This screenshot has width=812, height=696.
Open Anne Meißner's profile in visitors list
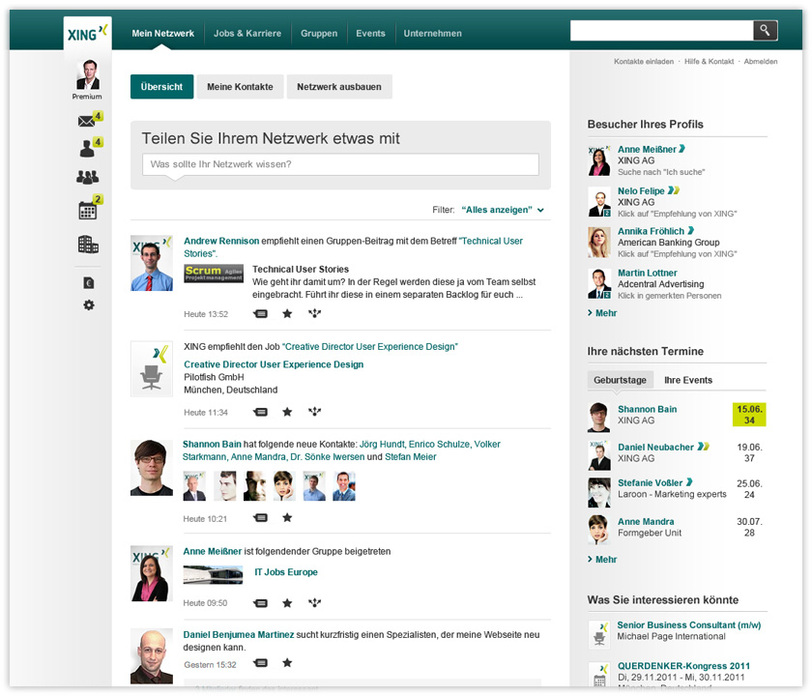648,149
